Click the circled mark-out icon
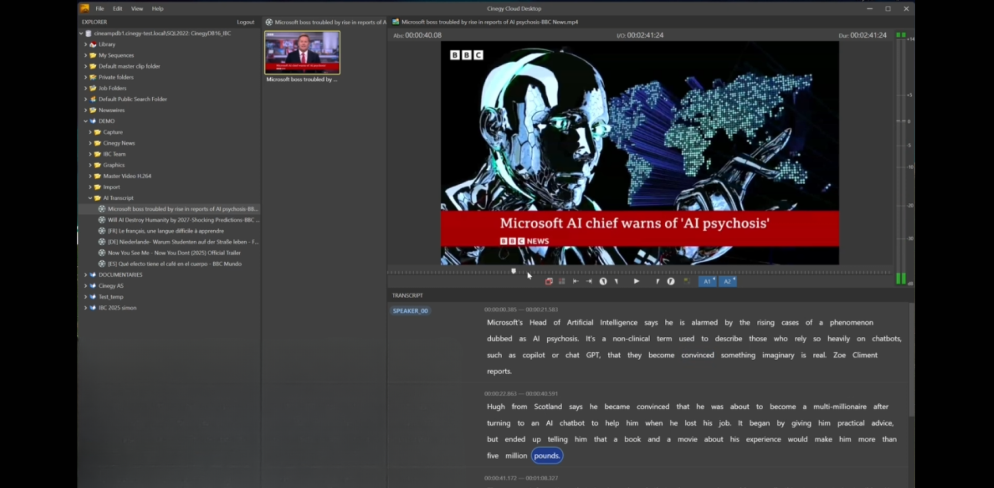 [x=671, y=282]
